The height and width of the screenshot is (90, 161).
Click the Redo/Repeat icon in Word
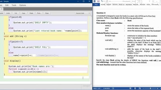[107, 1]
